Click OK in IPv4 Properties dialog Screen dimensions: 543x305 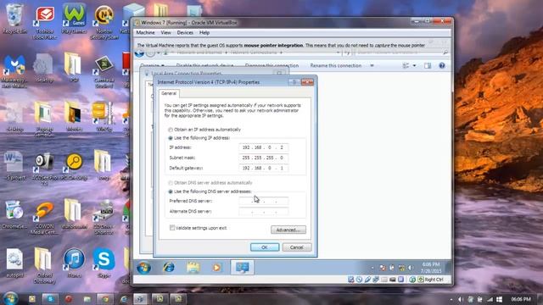(x=265, y=247)
